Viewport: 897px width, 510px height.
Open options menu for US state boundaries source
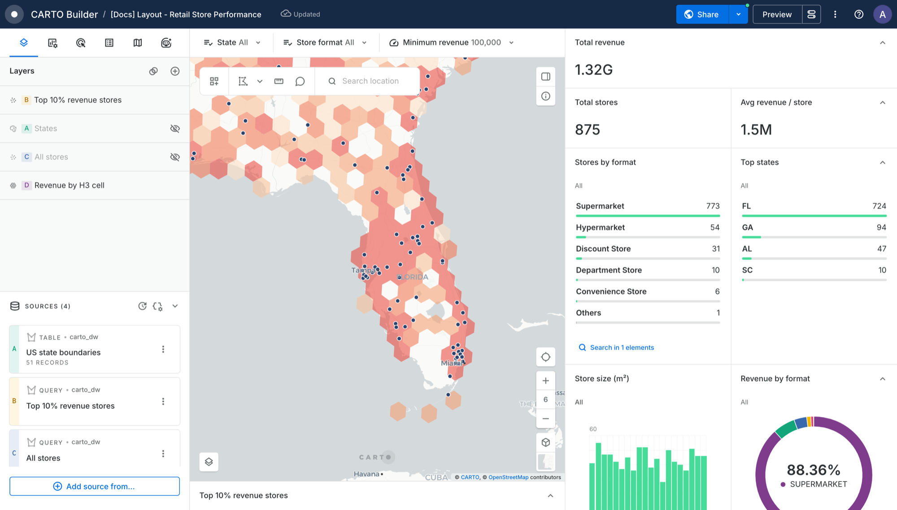163,349
